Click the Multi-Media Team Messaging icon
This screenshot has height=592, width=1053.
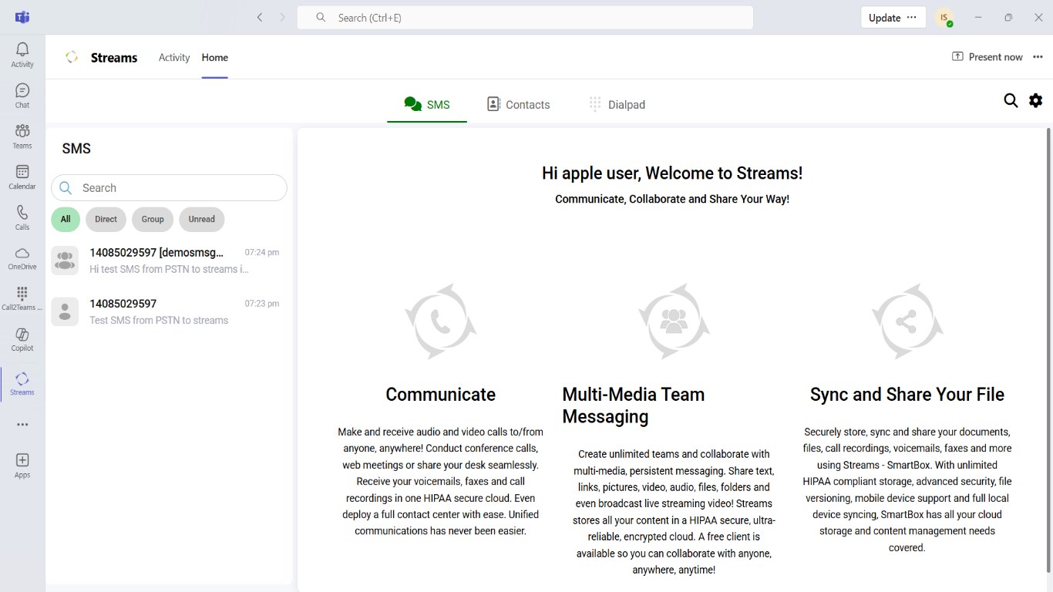(674, 321)
